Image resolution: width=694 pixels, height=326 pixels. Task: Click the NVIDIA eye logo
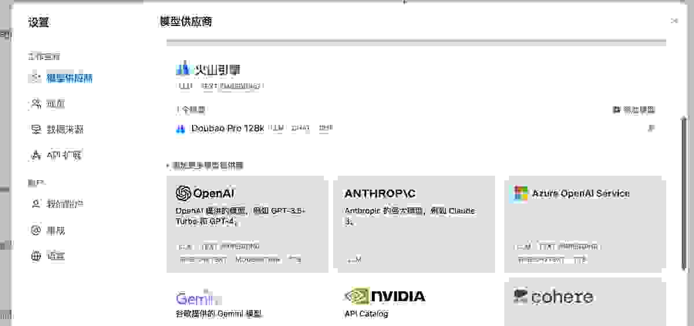click(x=356, y=297)
